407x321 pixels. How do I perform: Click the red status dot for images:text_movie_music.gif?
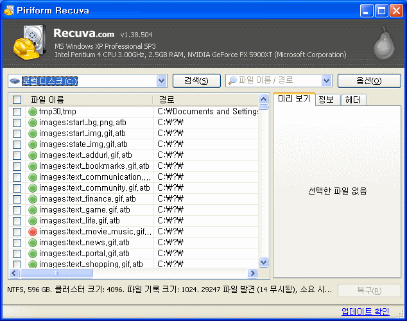[x=33, y=232]
